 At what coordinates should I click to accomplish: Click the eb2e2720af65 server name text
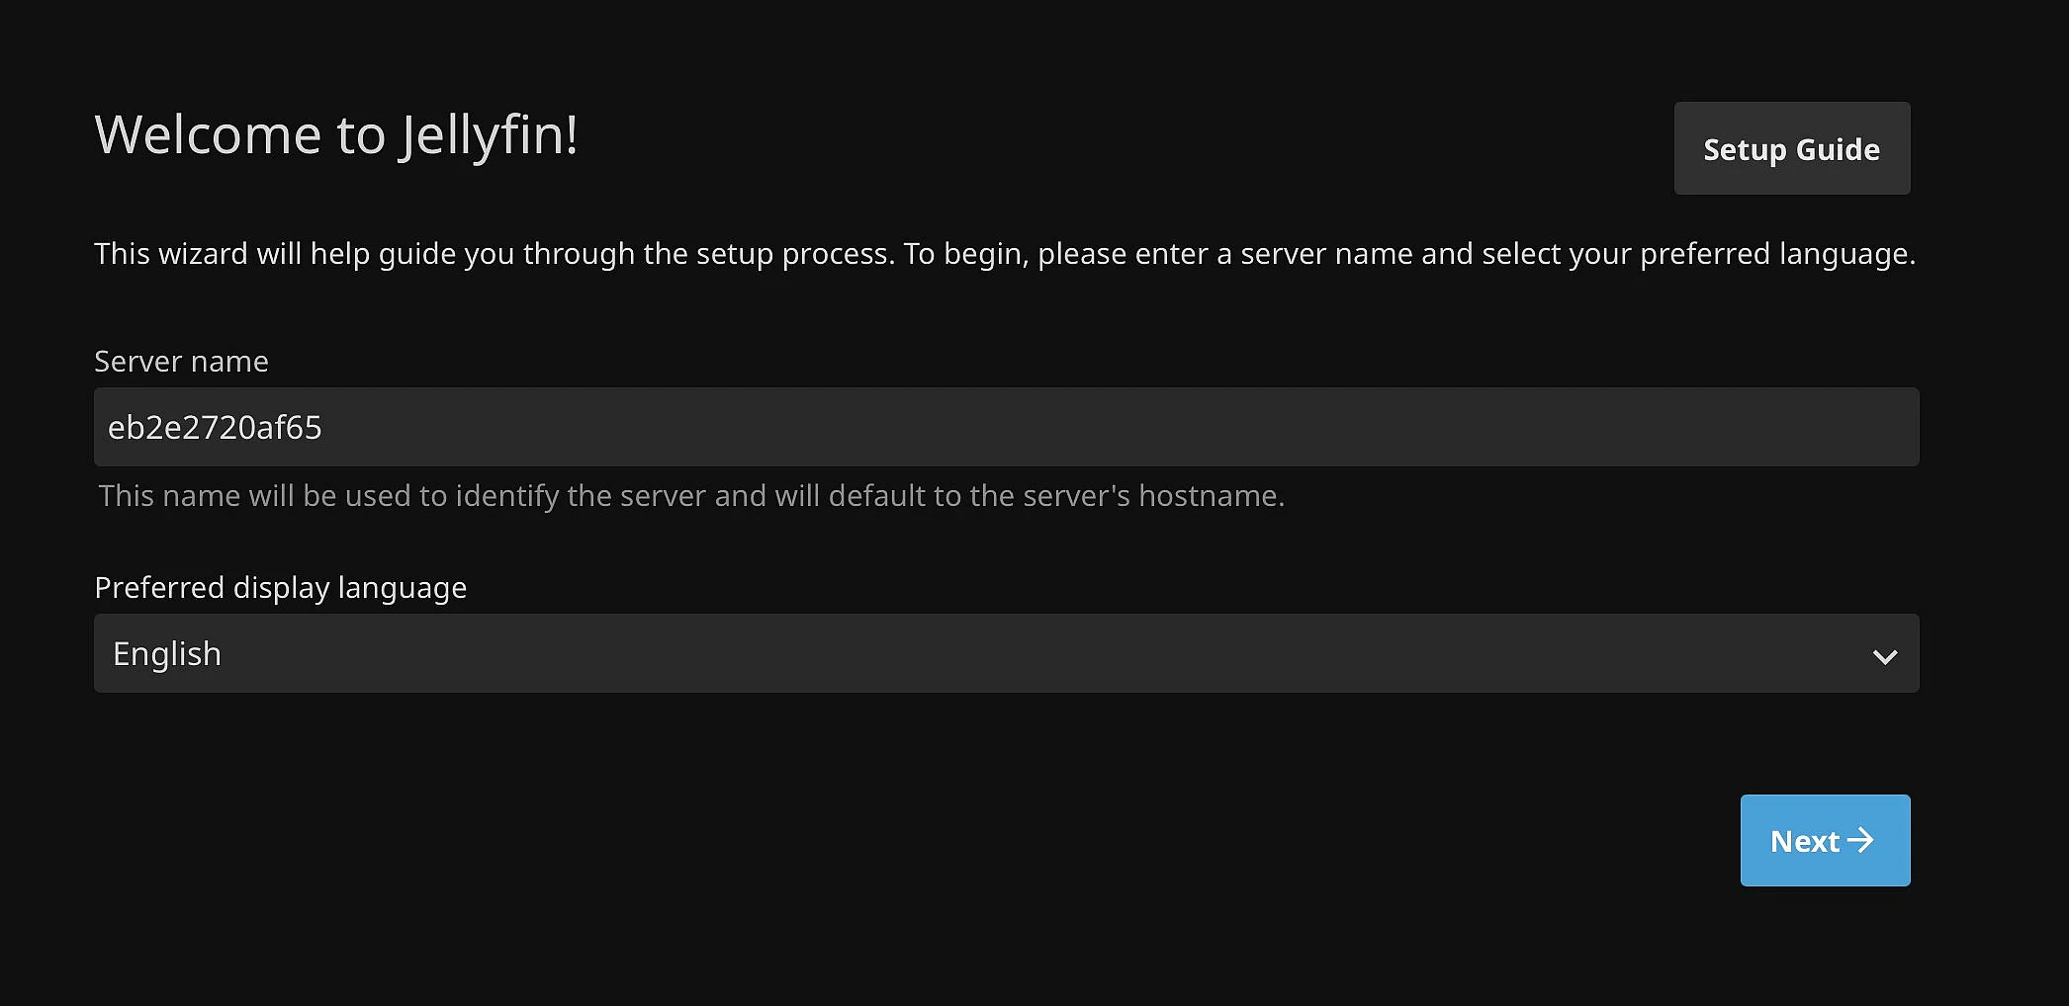click(215, 427)
